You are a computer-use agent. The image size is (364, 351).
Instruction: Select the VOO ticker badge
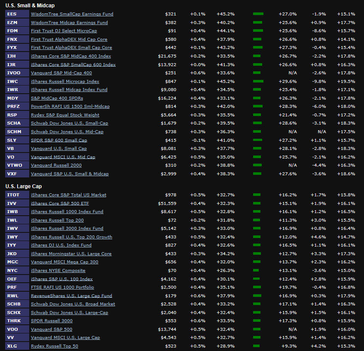[17, 329]
